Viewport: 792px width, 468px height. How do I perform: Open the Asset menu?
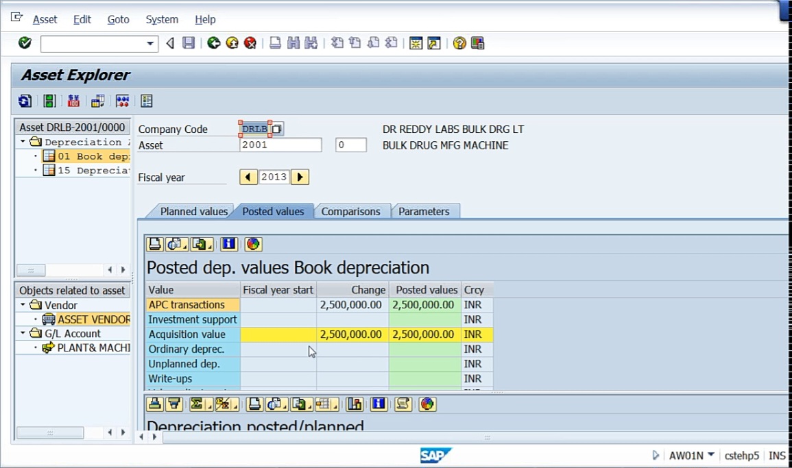(x=45, y=19)
